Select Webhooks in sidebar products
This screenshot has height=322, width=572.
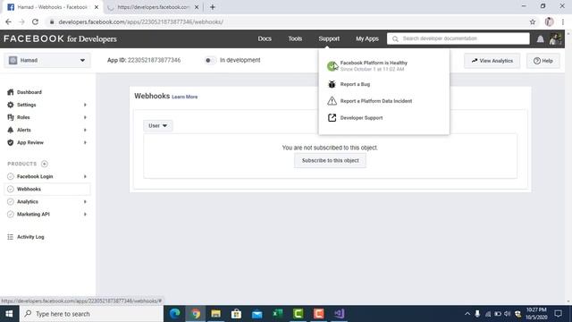point(47,189)
